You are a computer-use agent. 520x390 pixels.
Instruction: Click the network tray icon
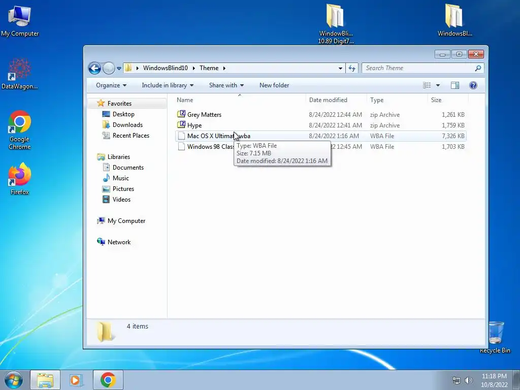[x=457, y=380]
